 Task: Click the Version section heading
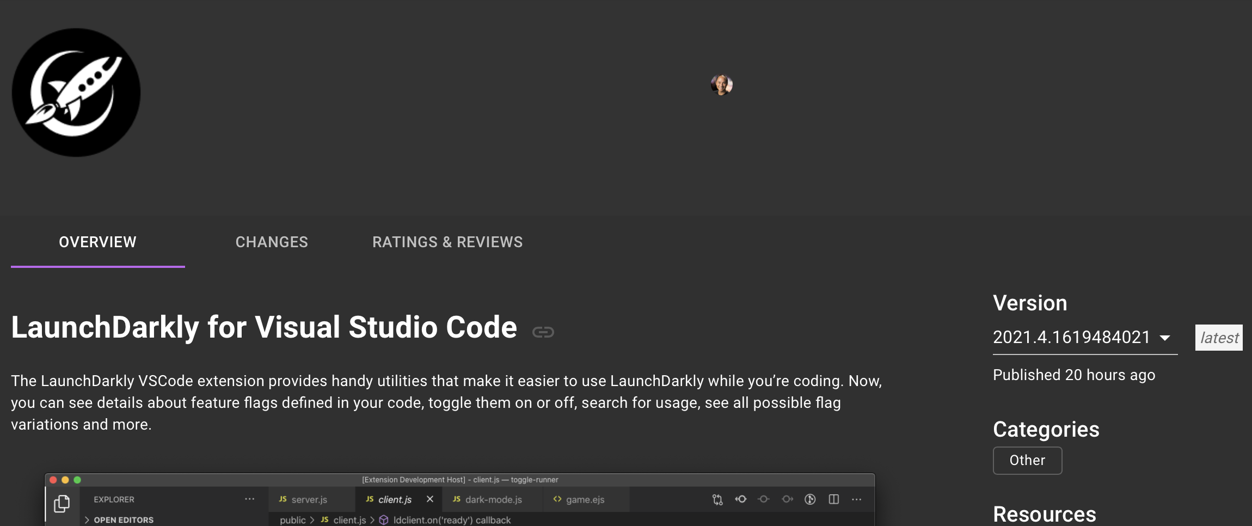tap(1030, 303)
